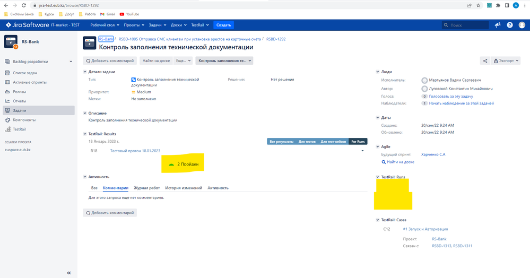Screen dimensions: 530x278
Task: Open the Контроль заполнения те... workflow dropdown
Action: click(224, 61)
